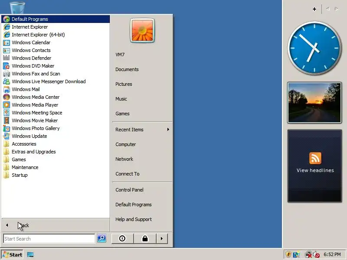Open Computer

coord(142,144)
